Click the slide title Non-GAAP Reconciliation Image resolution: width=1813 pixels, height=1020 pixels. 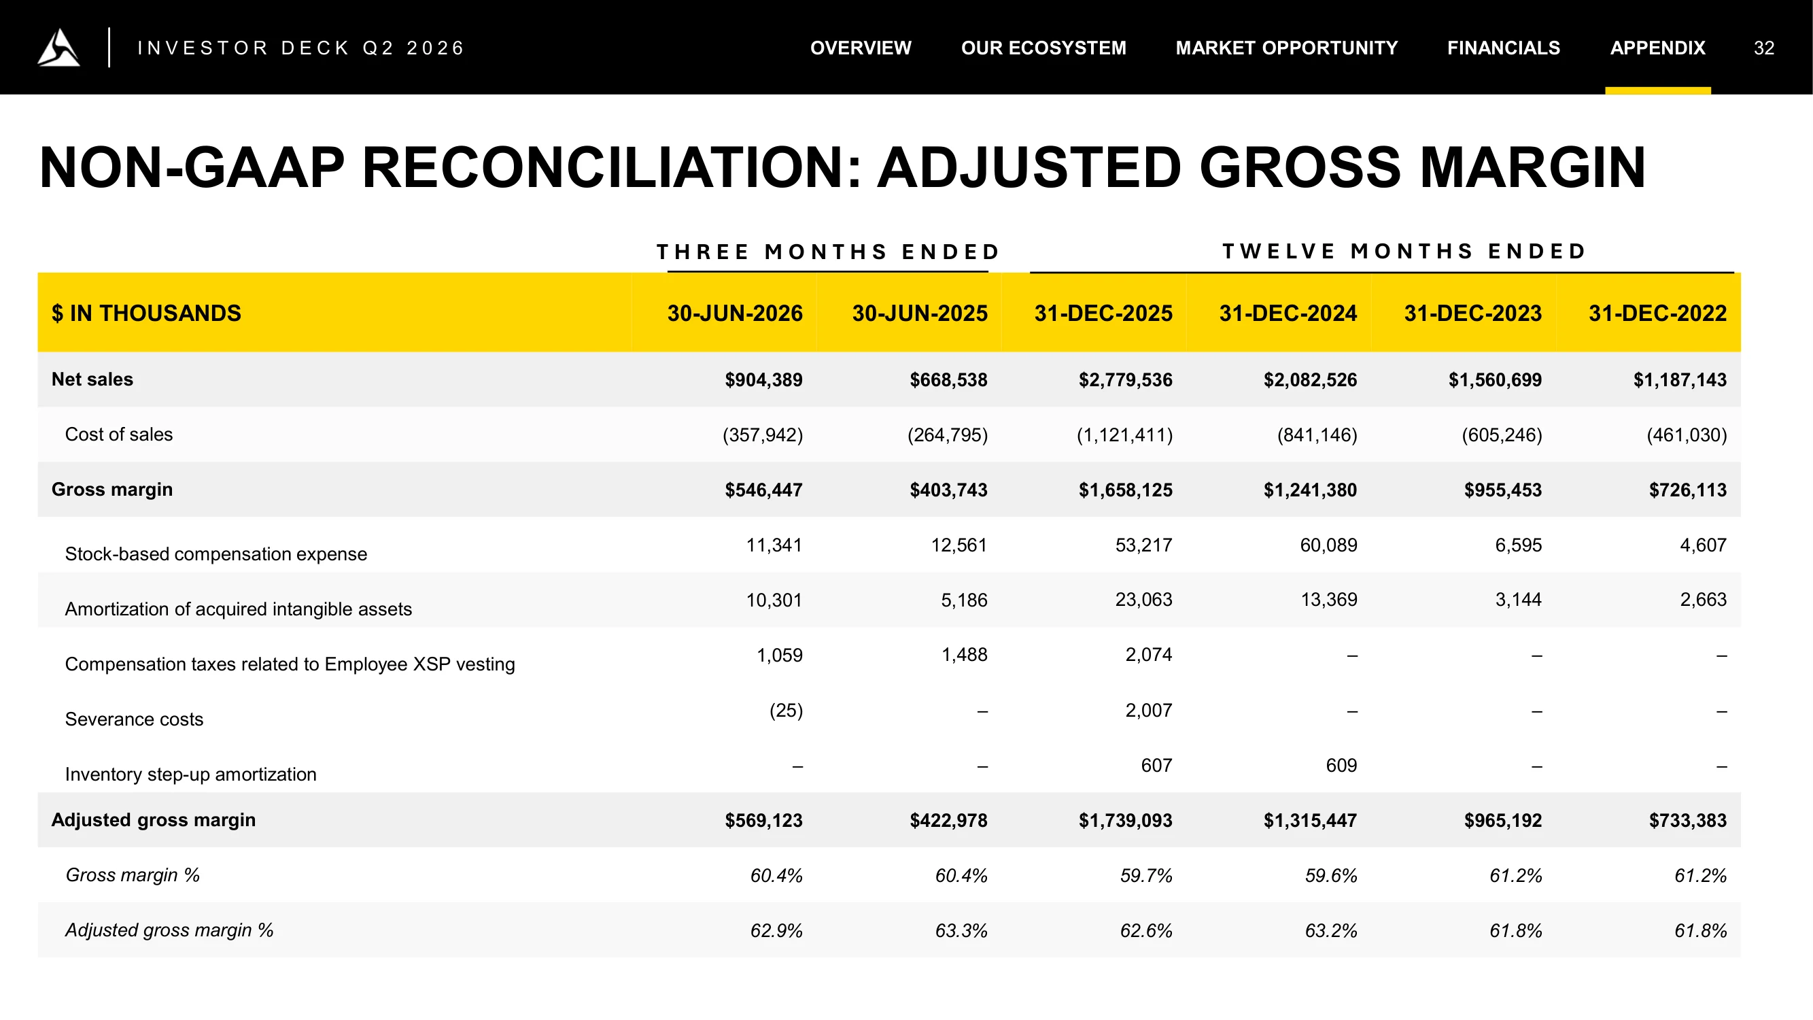point(842,167)
